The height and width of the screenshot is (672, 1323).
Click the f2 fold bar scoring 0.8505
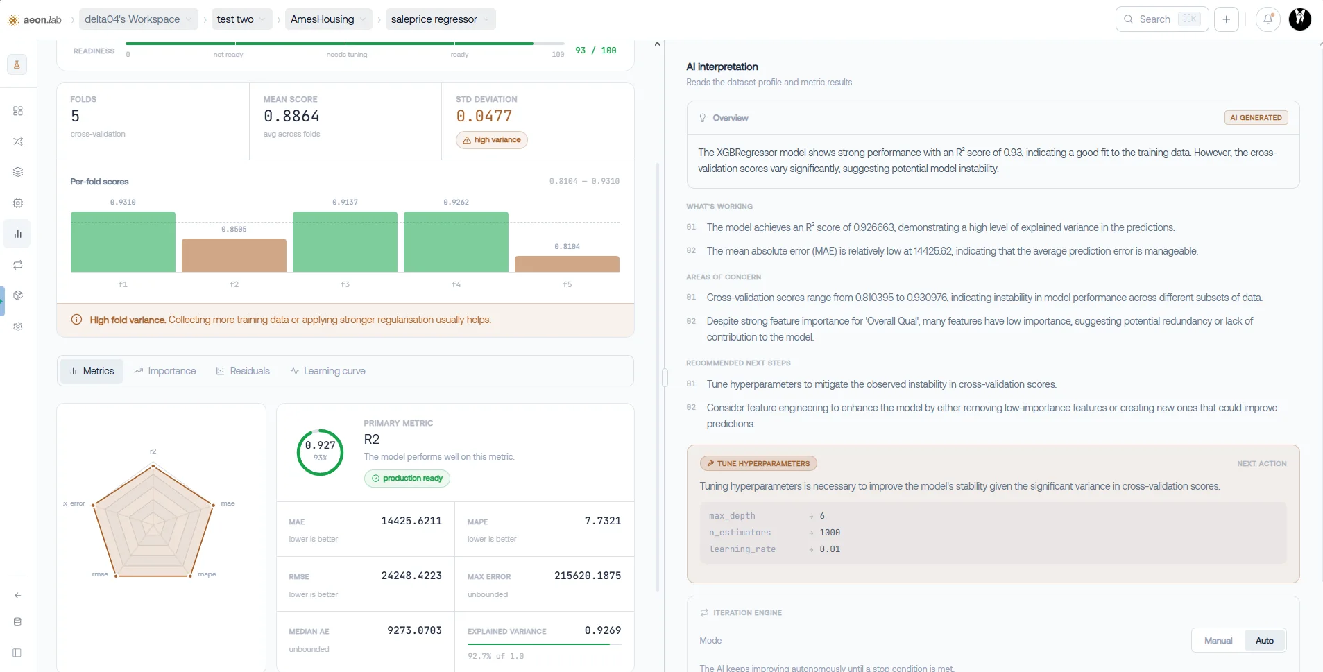[234, 255]
